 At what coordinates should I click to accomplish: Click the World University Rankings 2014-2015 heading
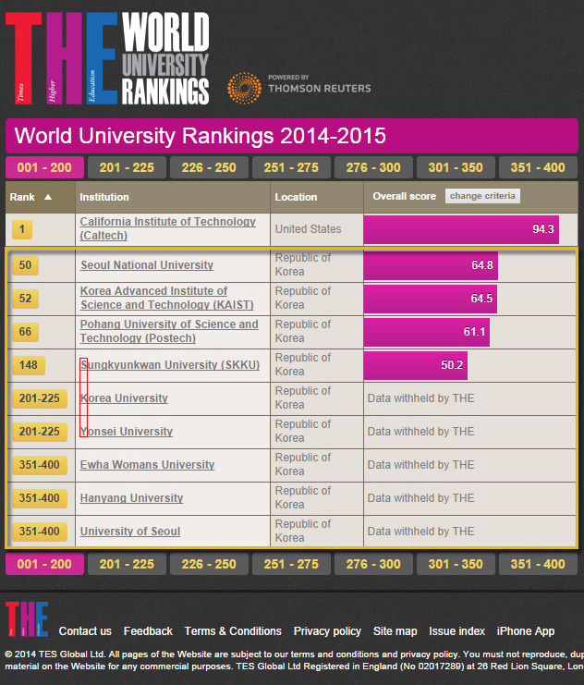[200, 135]
